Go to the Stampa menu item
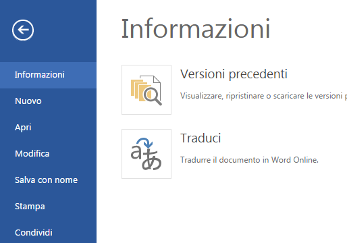347x243 pixels. [48, 207]
